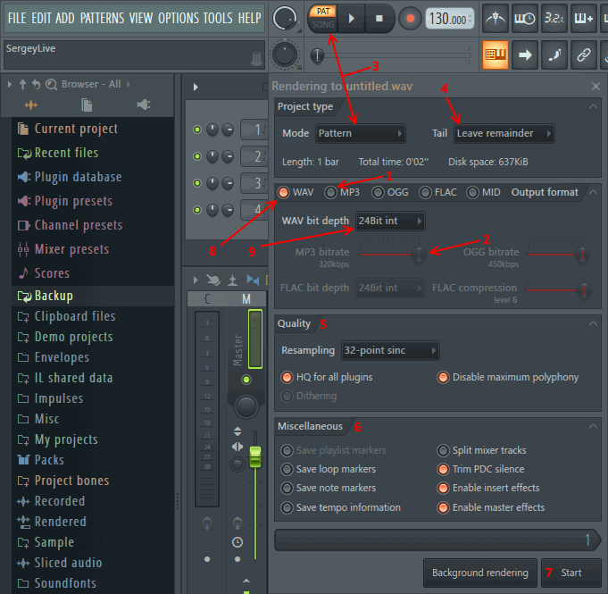Viewport: 608px width, 594px height.
Task: Open the Mode dropdown showing Pattern
Action: coord(361,133)
